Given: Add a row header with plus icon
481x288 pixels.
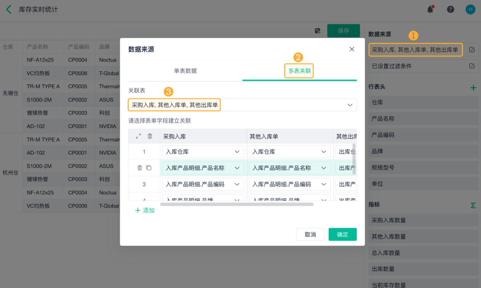Looking at the screenshot, I should click(473, 87).
